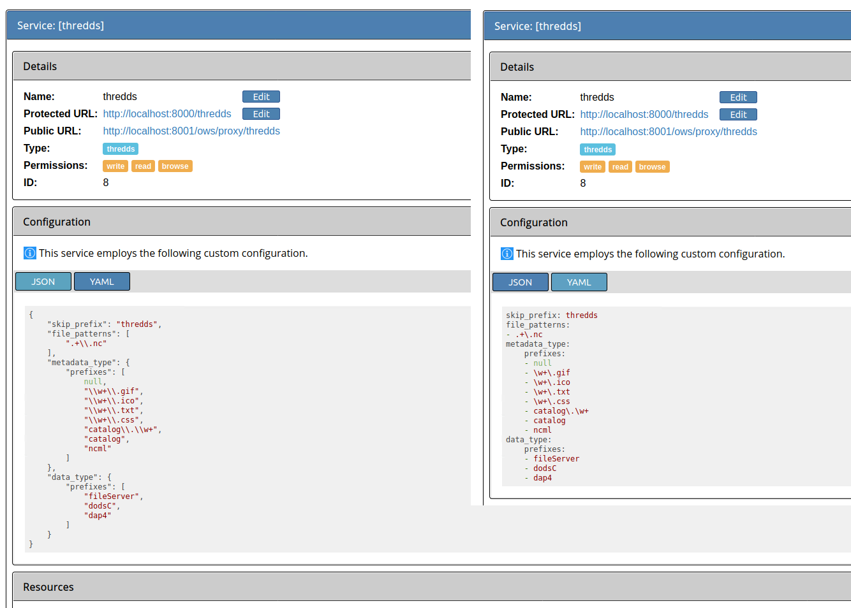Click the ID value 8 in left panel
The width and height of the screenshot is (851, 608).
point(106,182)
